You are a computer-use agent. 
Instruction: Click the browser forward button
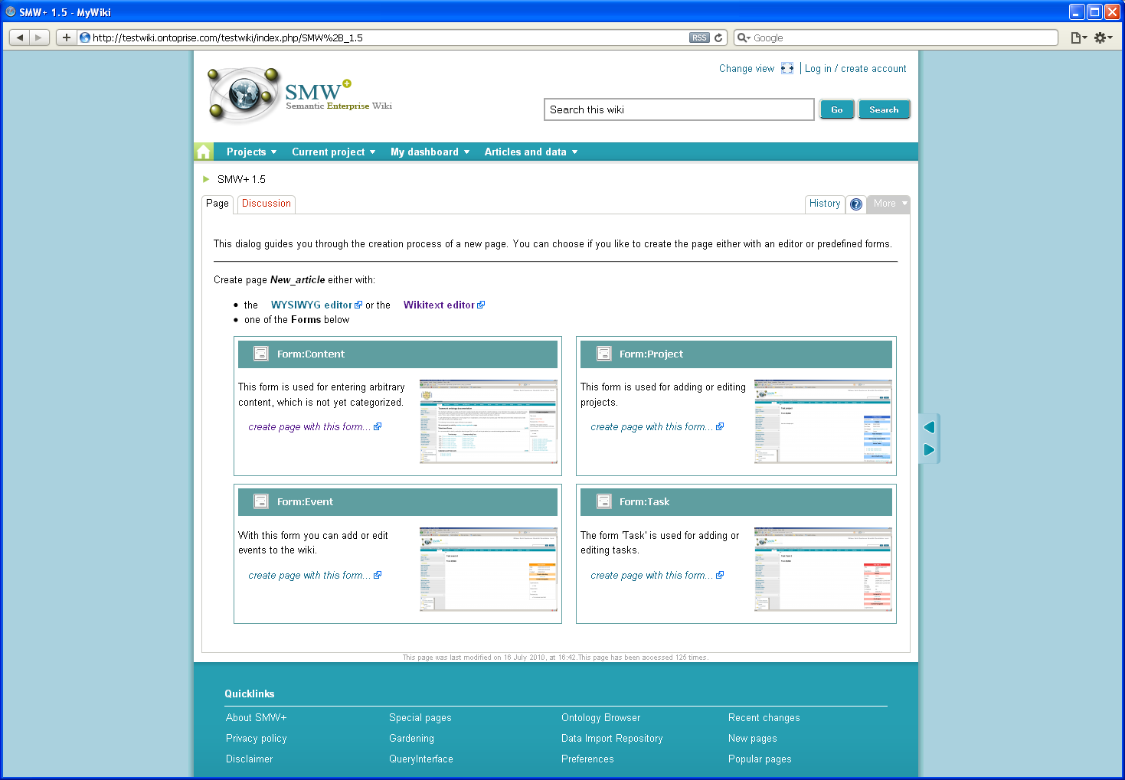(x=39, y=38)
